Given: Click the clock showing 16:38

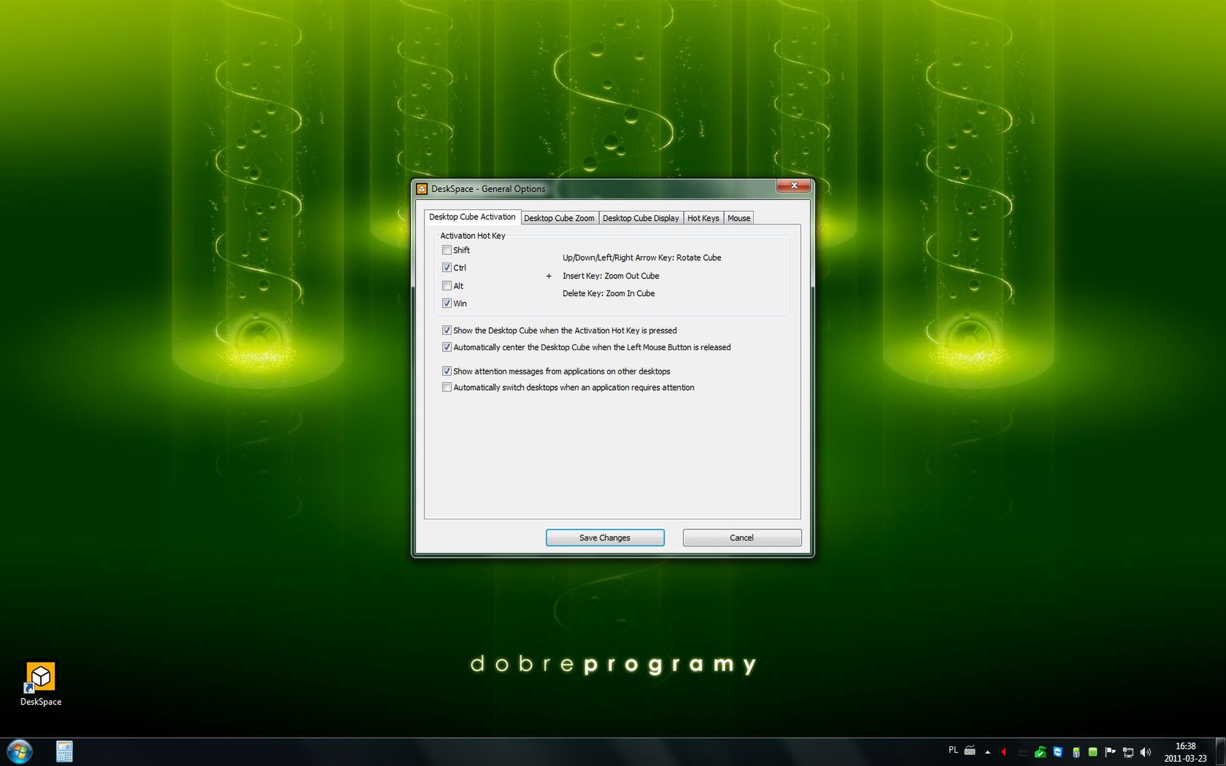Looking at the screenshot, I should tap(1185, 752).
